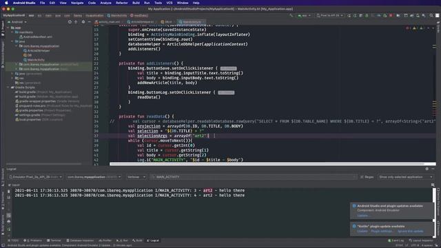Select proguard-rules.pro file
This screenshot has height=248, width=441.
pos(32,105)
